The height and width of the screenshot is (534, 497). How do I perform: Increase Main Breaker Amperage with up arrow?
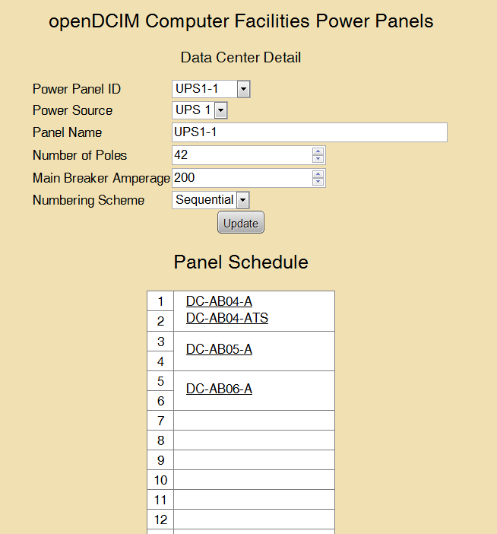coord(318,174)
